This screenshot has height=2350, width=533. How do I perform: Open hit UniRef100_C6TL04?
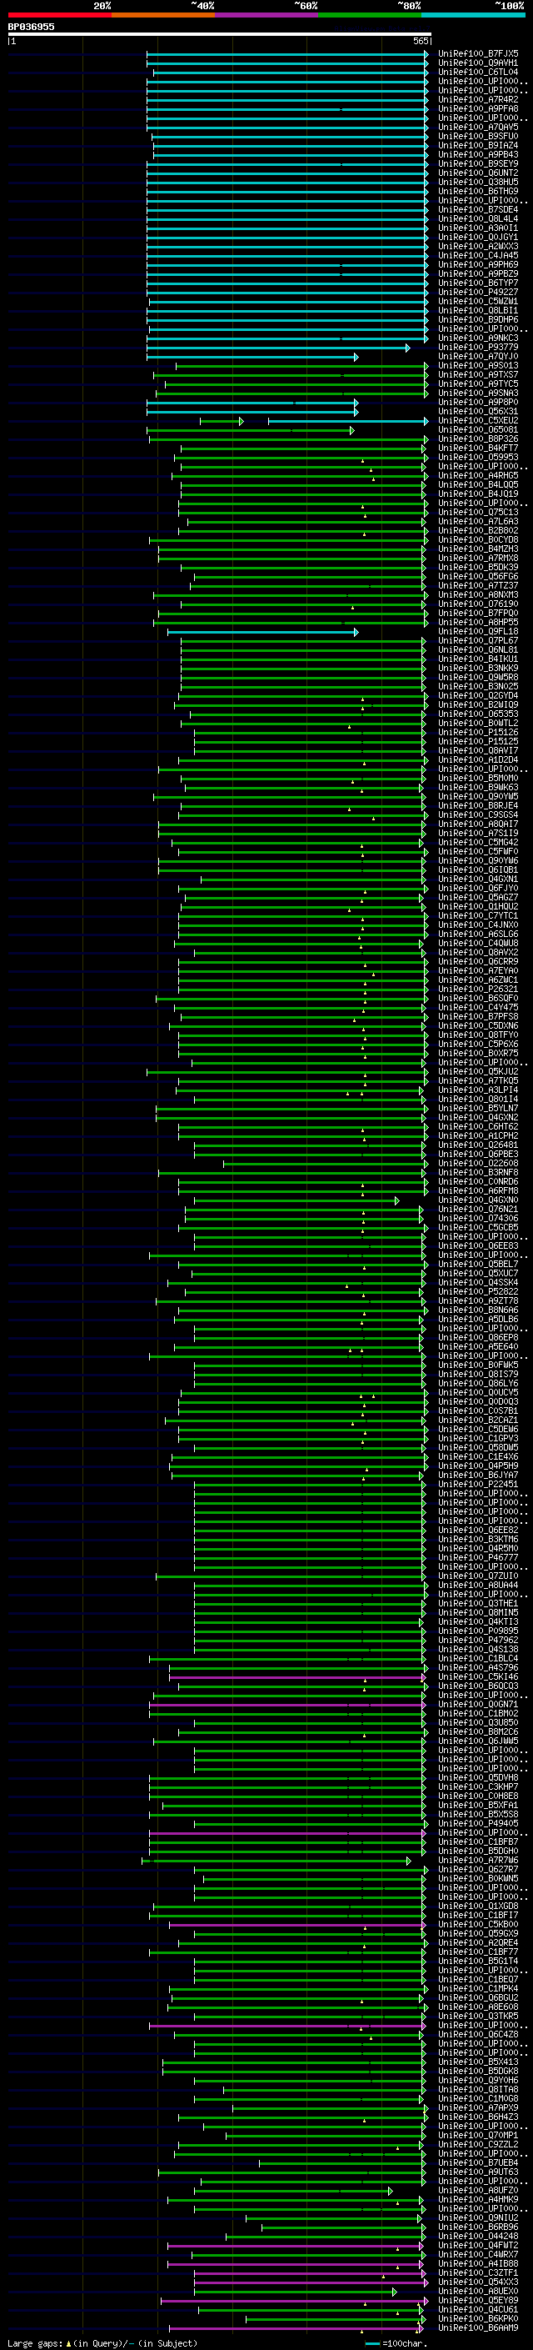point(478,72)
